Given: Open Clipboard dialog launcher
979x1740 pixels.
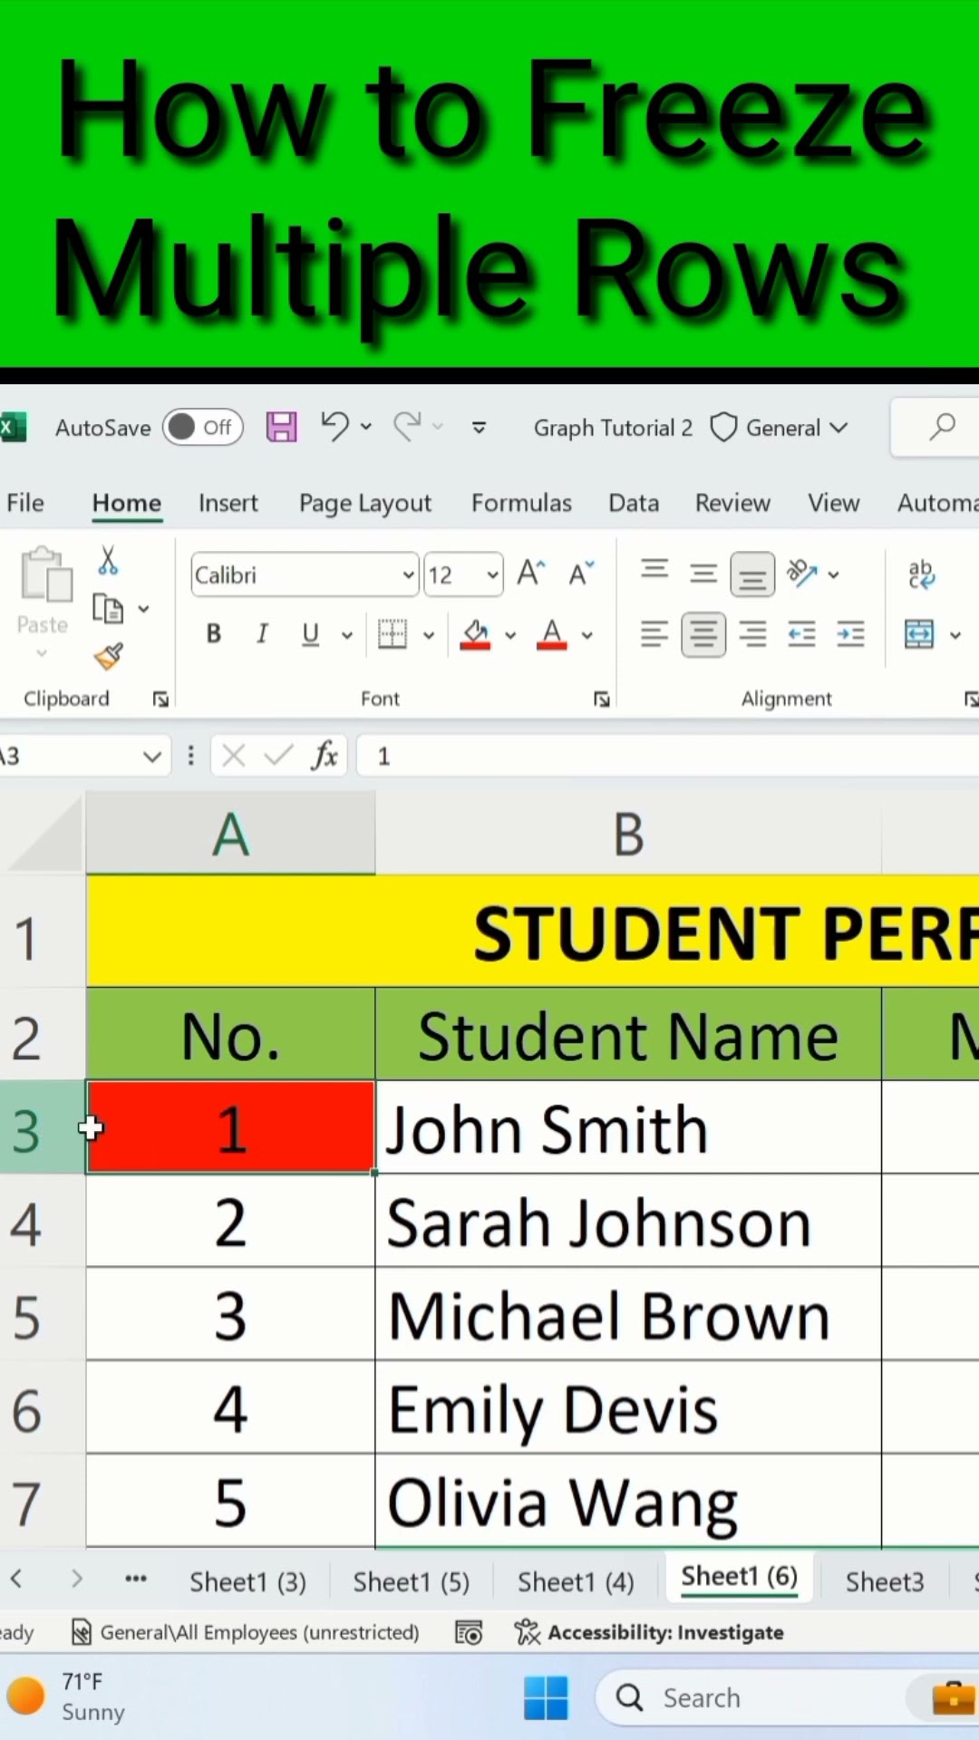Looking at the screenshot, I should [160, 699].
